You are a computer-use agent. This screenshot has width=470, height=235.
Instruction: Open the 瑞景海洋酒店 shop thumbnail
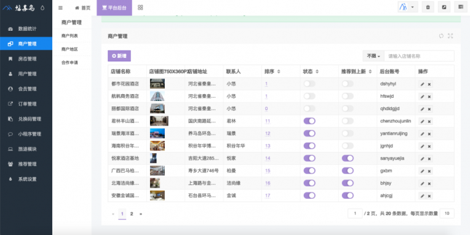(x=157, y=133)
